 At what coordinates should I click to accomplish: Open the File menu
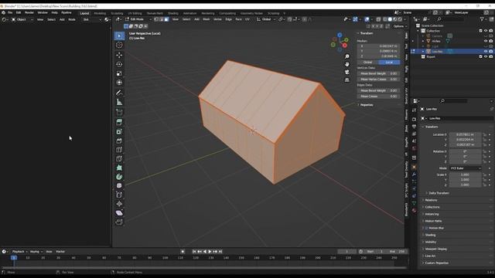10,12
